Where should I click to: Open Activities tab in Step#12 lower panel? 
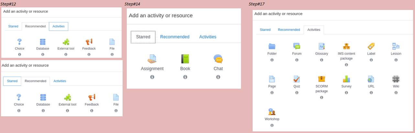coord(60,81)
